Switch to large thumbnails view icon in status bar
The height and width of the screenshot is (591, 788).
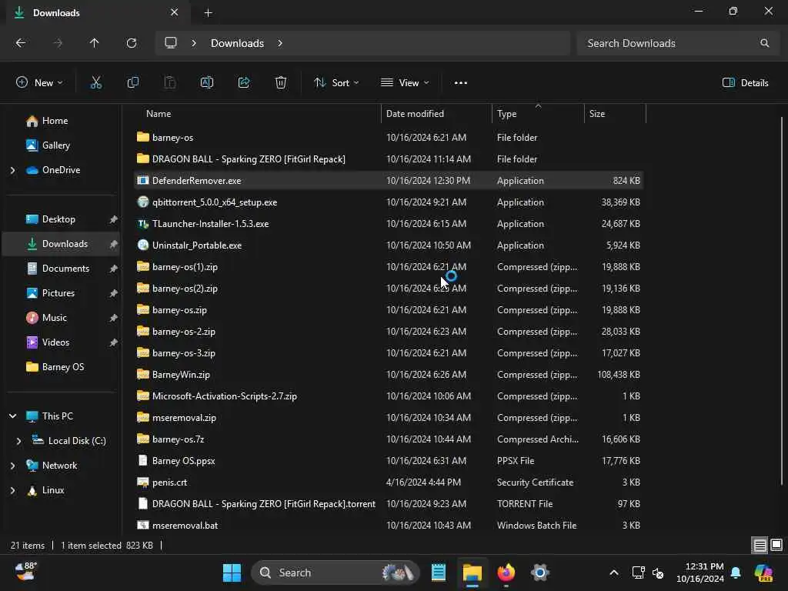[x=776, y=546]
